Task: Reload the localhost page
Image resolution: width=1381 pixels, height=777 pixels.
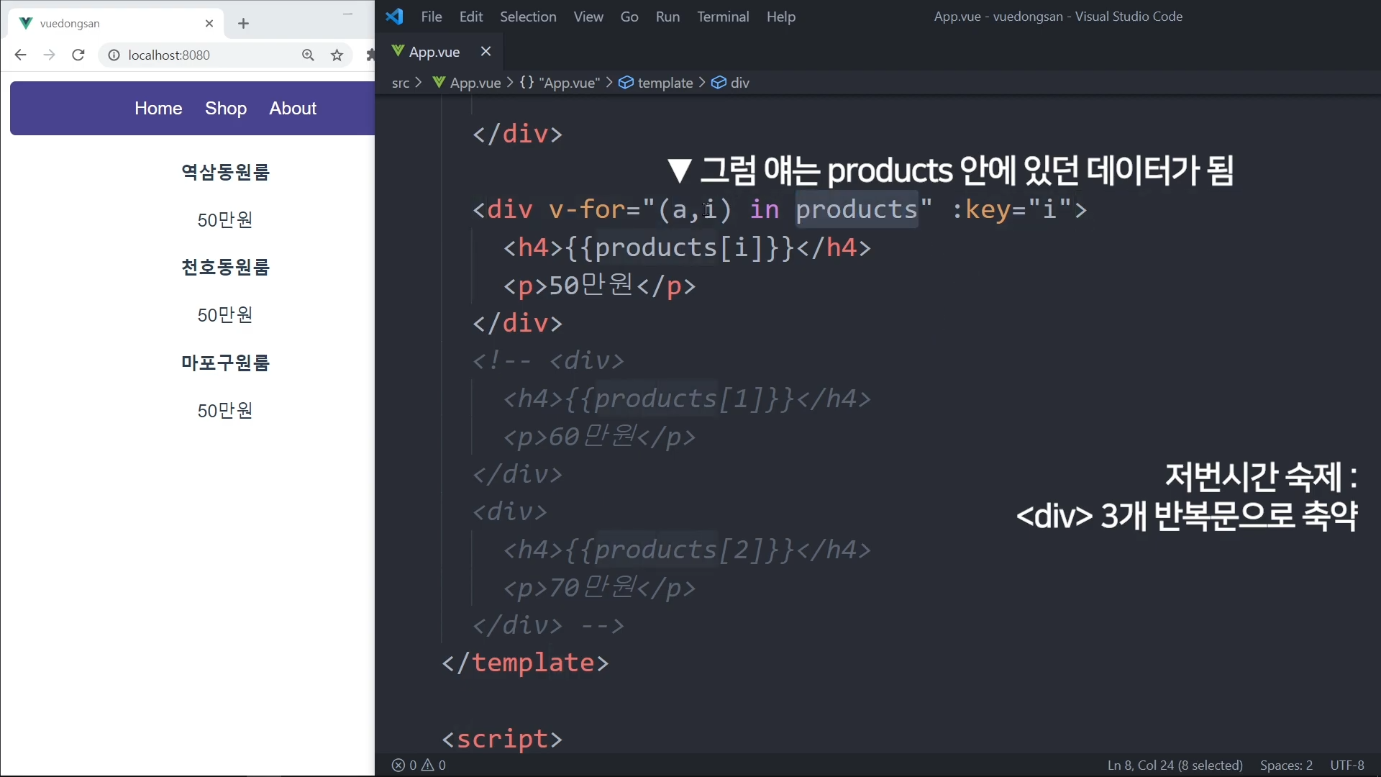Action: (x=78, y=55)
